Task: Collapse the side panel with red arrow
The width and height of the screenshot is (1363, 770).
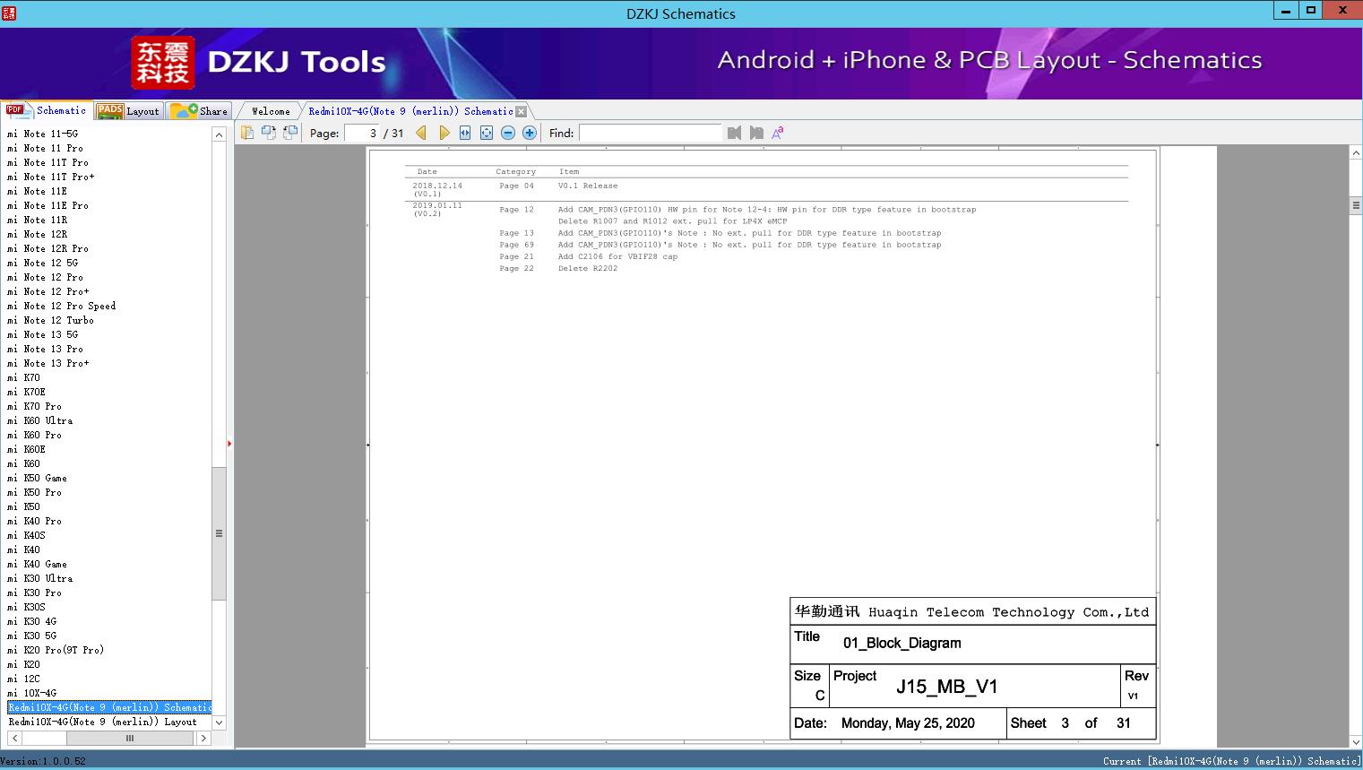Action: point(229,444)
